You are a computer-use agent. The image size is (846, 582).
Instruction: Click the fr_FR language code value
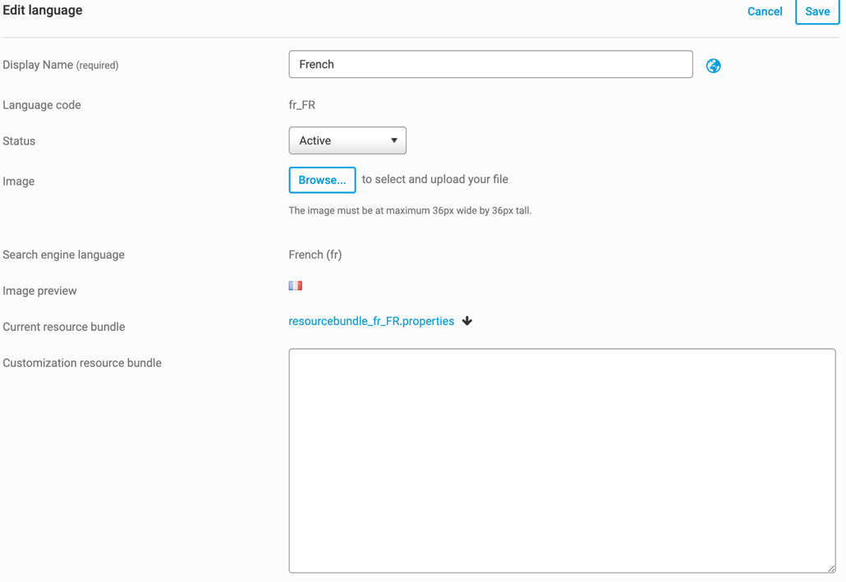pyautogui.click(x=302, y=105)
